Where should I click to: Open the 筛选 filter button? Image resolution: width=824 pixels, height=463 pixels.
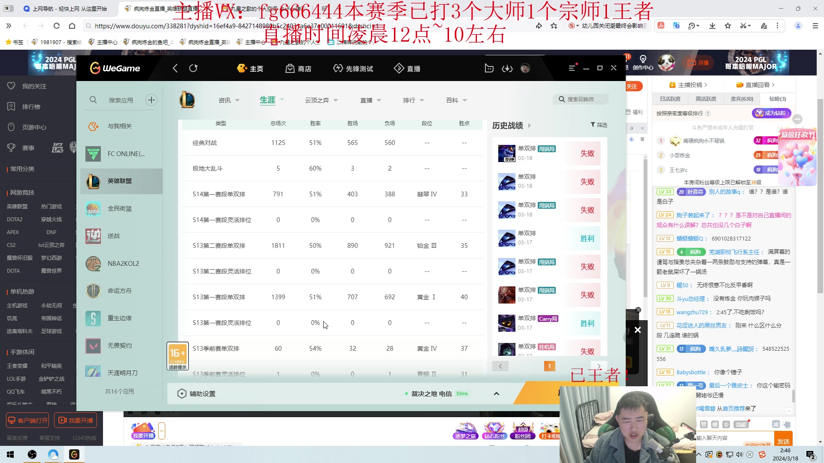(599, 125)
